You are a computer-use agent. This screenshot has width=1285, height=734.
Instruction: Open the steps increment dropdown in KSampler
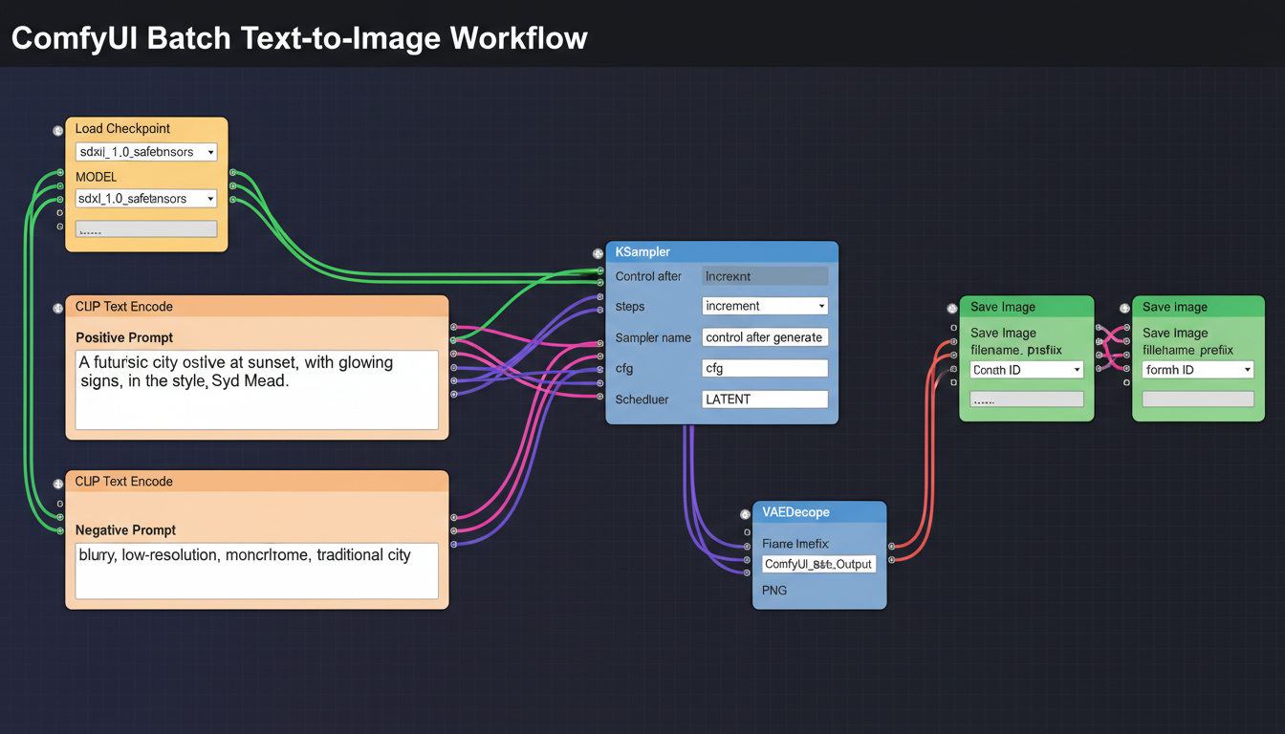(764, 305)
